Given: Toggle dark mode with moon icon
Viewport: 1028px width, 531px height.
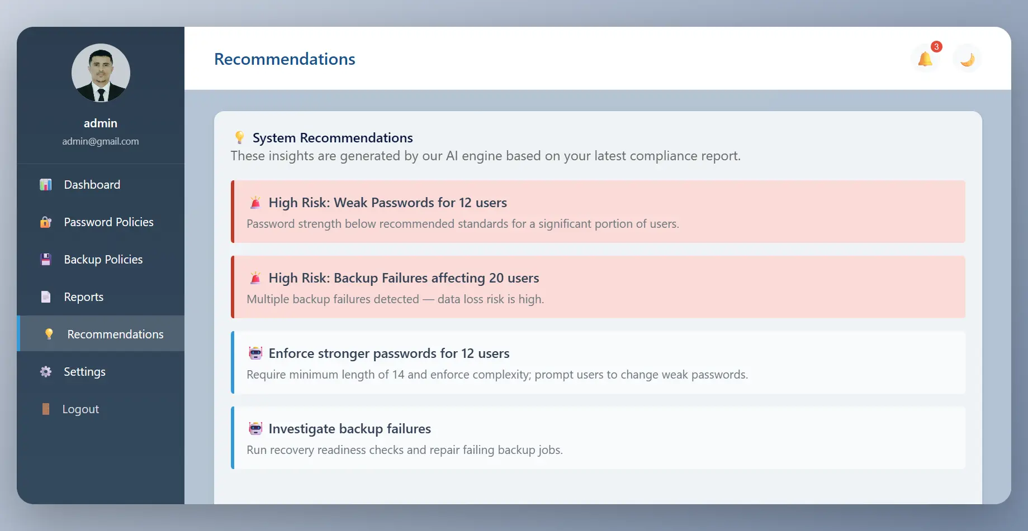Looking at the screenshot, I should click(x=967, y=59).
